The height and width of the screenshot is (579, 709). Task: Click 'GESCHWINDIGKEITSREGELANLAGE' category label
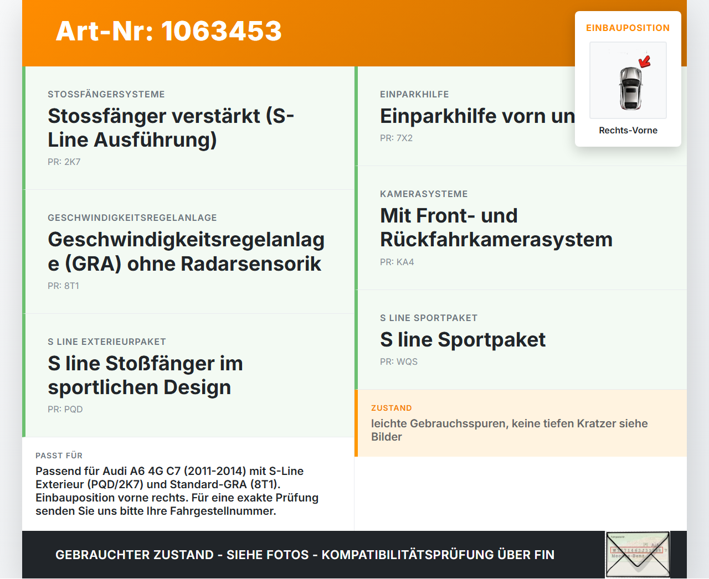132,218
